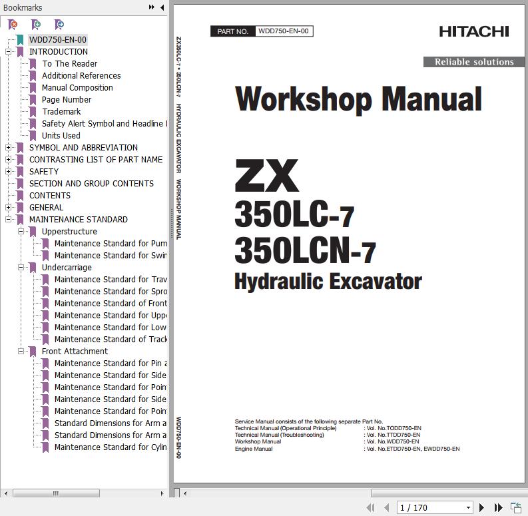The width and height of the screenshot is (528, 516).
Task: Click the delete bookmark icon
Action: 13,25
